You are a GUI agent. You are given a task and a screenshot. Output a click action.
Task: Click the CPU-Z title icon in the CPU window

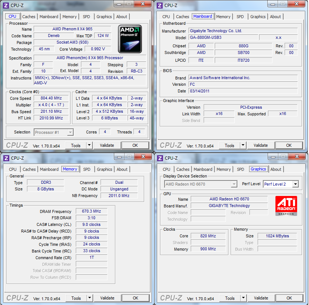6,5
